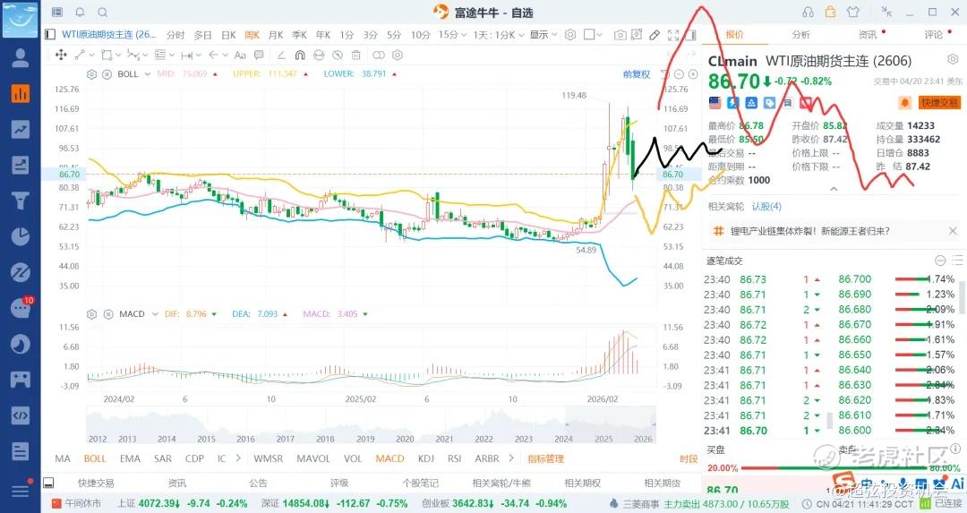Image resolution: width=967 pixels, height=513 pixels.
Task: Click the historical timeline range navigator
Action: [371, 426]
